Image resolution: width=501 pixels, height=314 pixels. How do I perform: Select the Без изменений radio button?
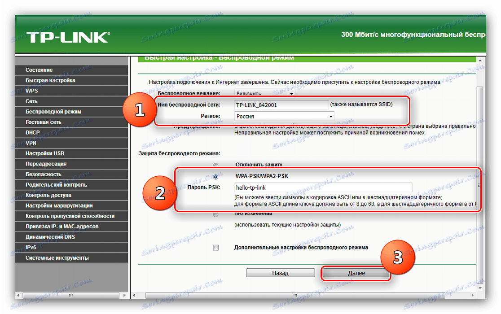pos(215,214)
